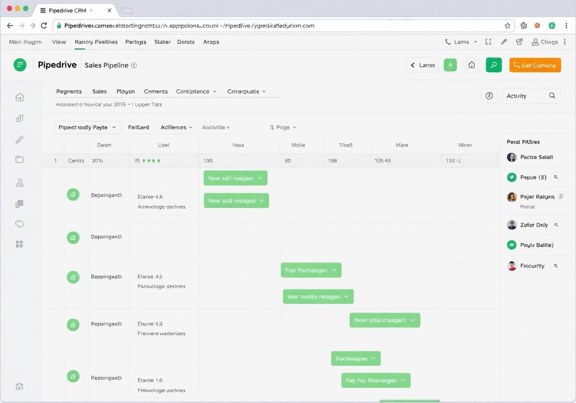This screenshot has height=403, width=576.
Task: Open the Stater menu
Action: (162, 42)
